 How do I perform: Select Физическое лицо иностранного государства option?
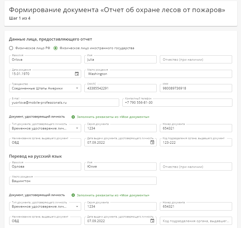coord(56,48)
